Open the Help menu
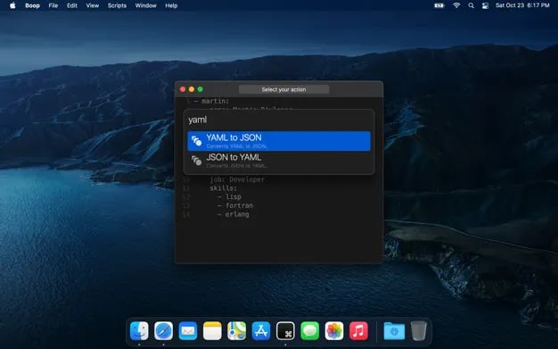The width and height of the screenshot is (558, 349). (171, 5)
